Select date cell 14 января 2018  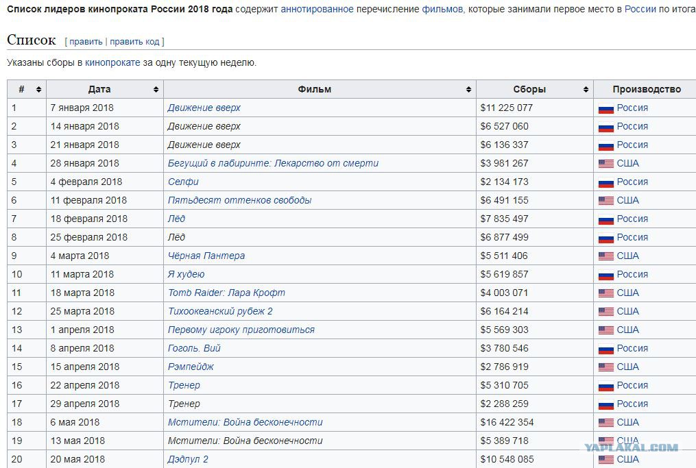pyautogui.click(x=105, y=127)
